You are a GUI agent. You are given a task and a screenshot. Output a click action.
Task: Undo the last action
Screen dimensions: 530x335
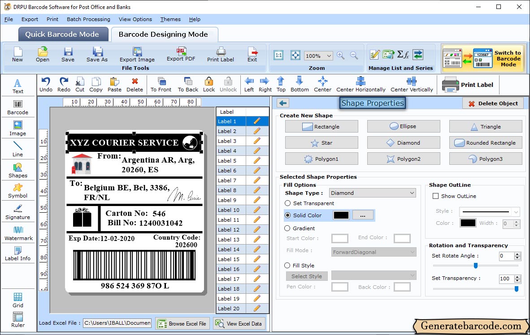click(46, 85)
